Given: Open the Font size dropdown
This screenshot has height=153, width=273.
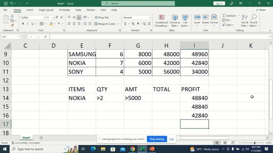Looking at the screenshot, I should (x=53, y=17).
